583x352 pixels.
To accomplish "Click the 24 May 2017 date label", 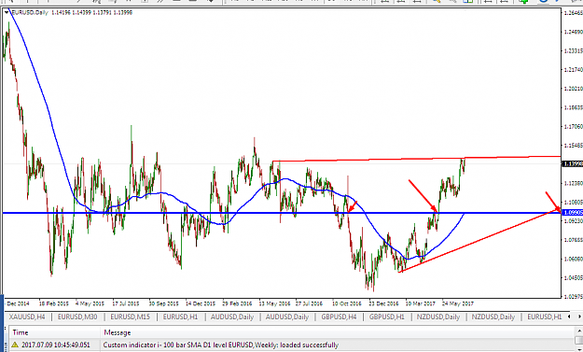I will coord(458,303).
